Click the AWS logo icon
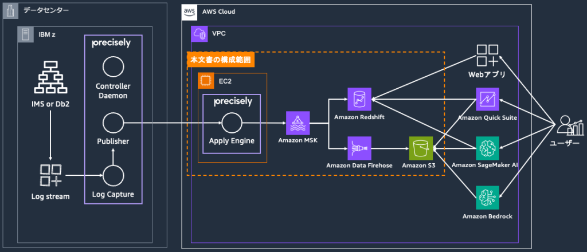The height and width of the screenshot is (252, 587). 189,12
